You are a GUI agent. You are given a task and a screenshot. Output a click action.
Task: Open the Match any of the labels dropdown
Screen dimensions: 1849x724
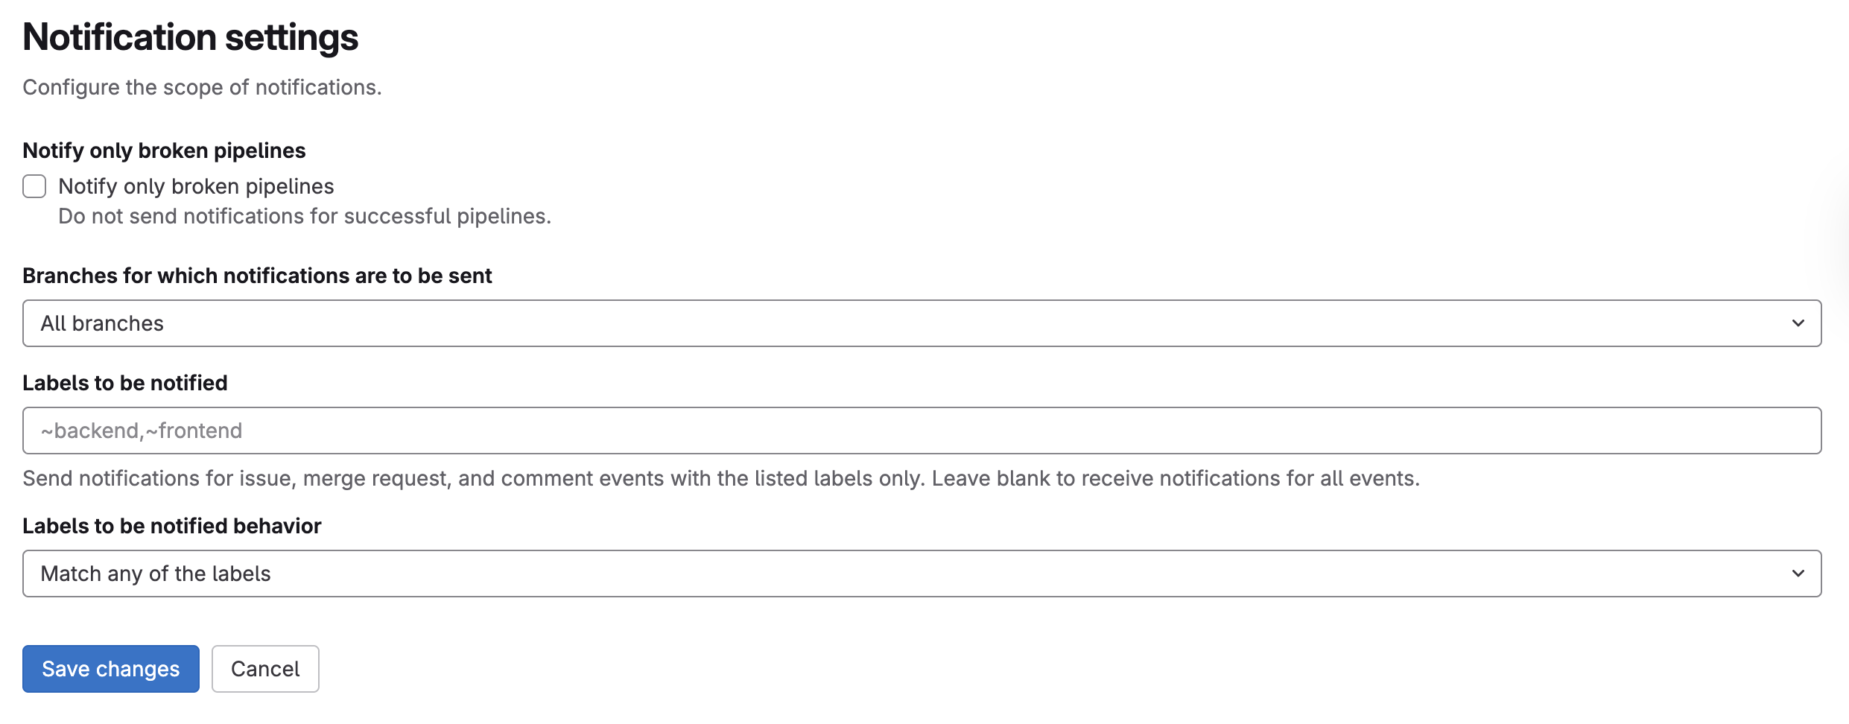922,574
